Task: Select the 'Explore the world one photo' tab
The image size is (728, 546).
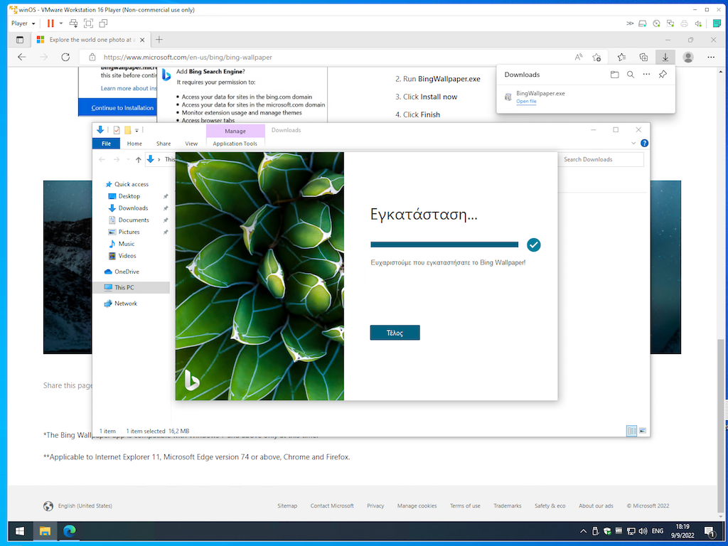Action: (90, 40)
